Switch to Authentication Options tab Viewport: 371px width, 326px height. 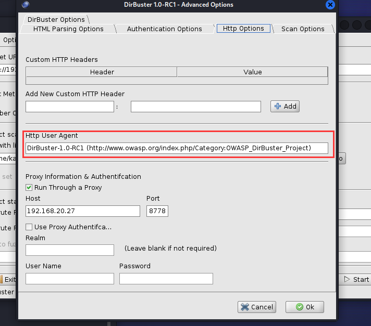pos(165,29)
